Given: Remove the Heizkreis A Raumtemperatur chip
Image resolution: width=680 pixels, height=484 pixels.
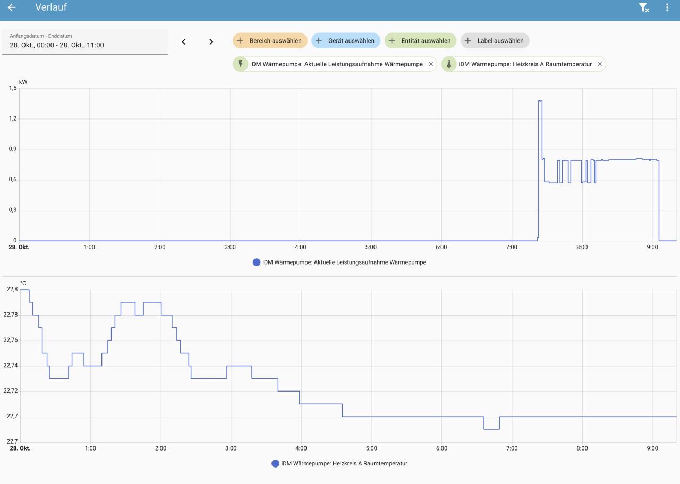Looking at the screenshot, I should pyautogui.click(x=600, y=64).
